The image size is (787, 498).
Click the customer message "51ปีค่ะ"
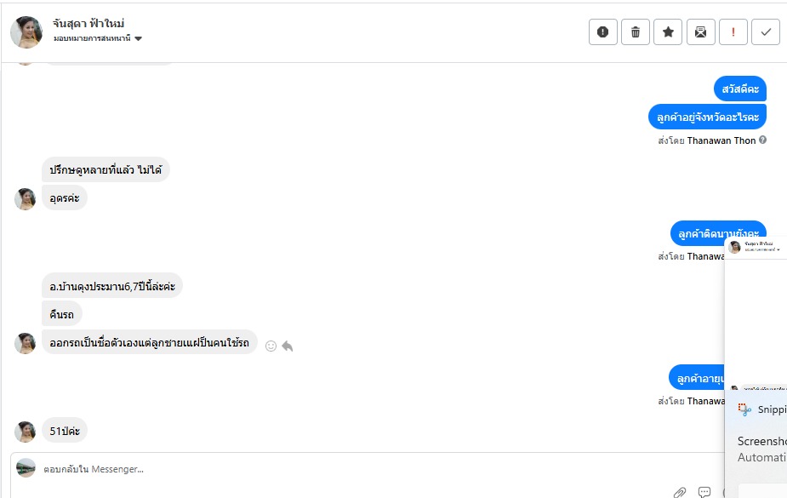65,431
